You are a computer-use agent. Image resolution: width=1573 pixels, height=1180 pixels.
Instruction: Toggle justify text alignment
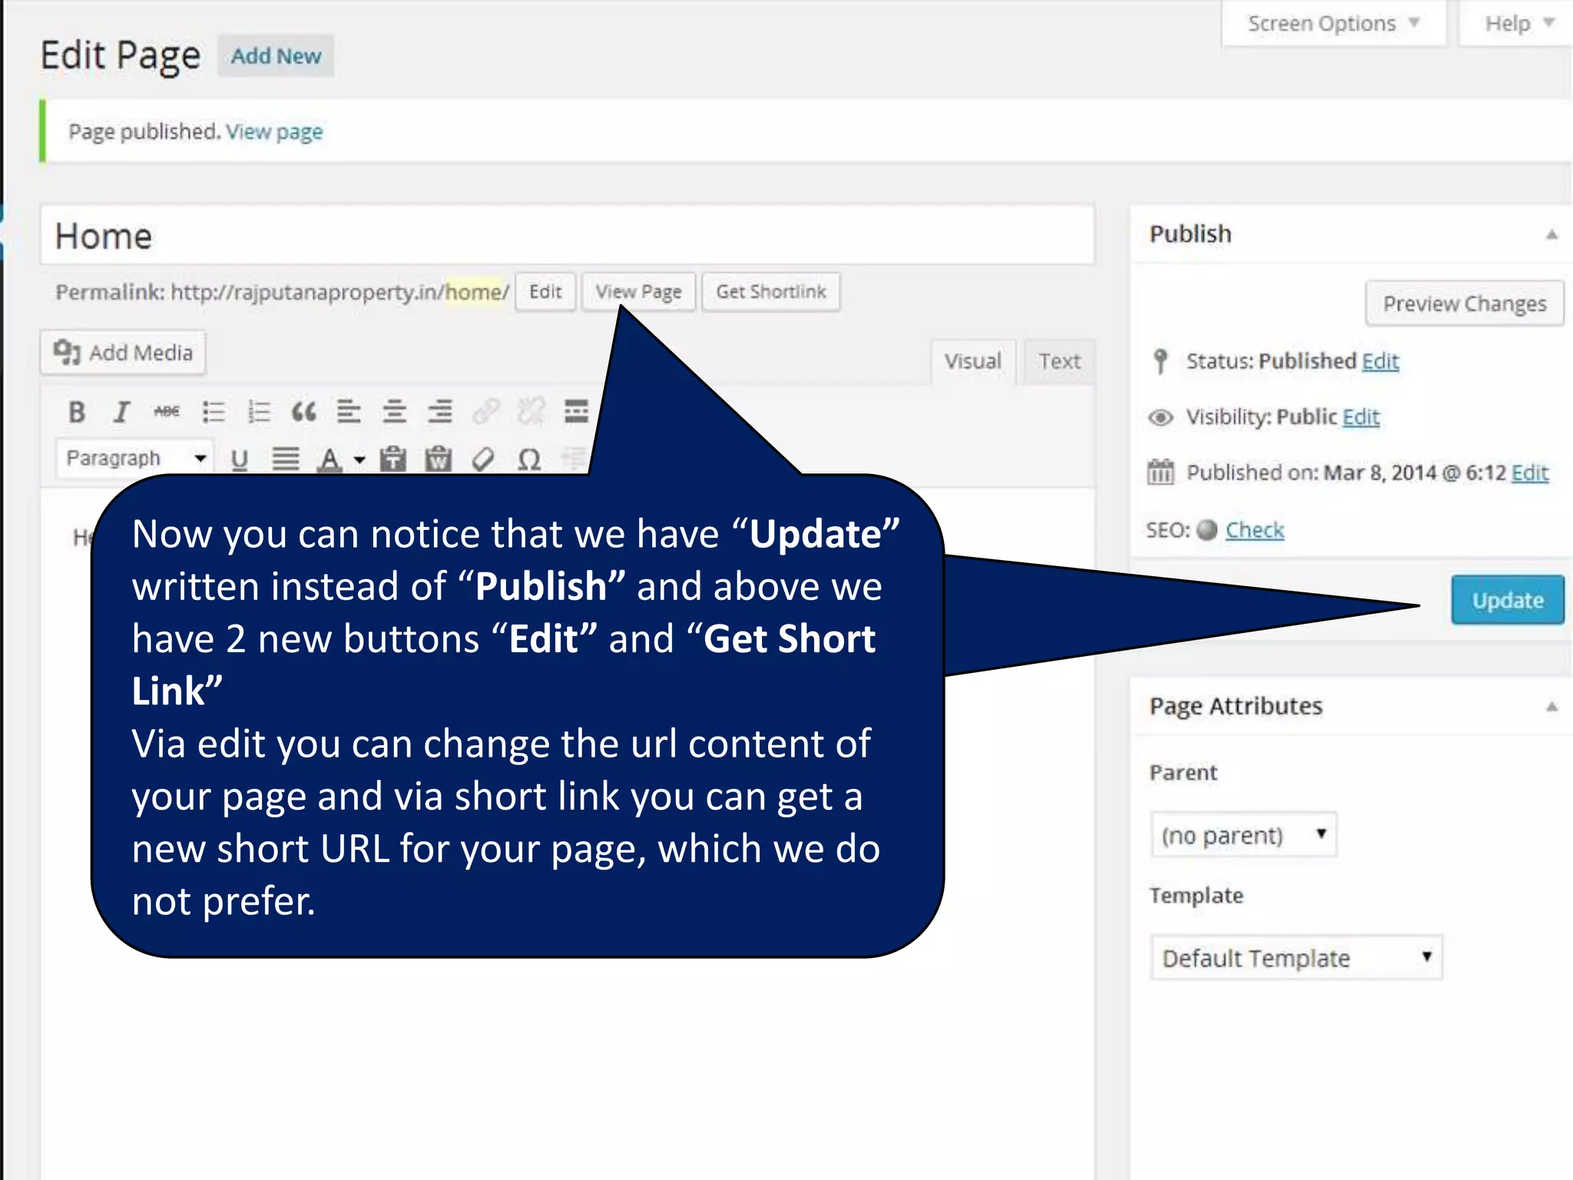click(285, 459)
